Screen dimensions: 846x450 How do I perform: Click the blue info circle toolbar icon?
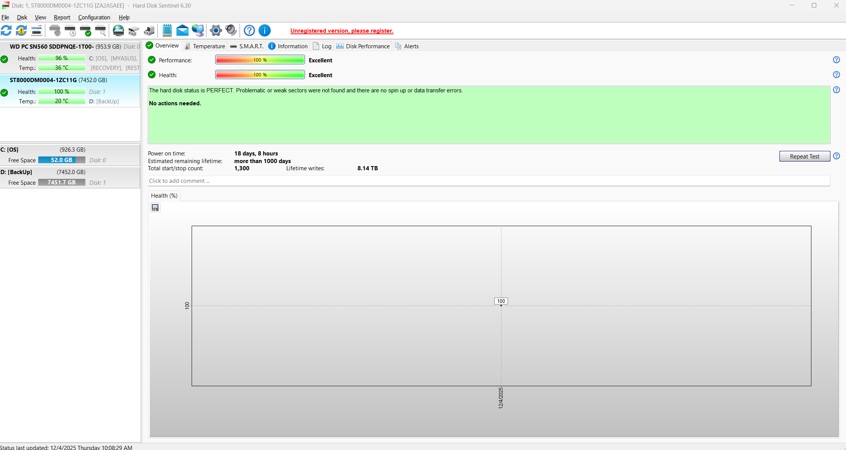[x=265, y=30]
